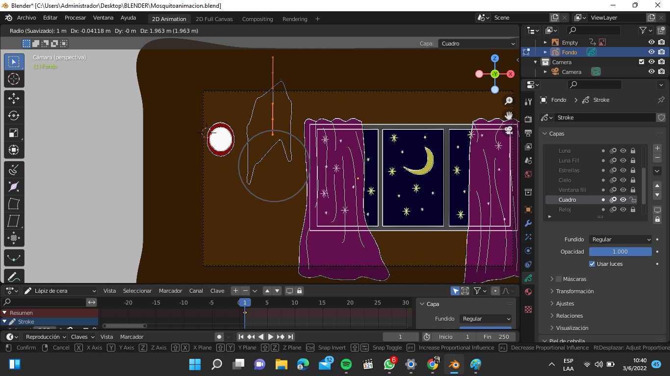Pin the Fondo properties context

tap(661, 100)
